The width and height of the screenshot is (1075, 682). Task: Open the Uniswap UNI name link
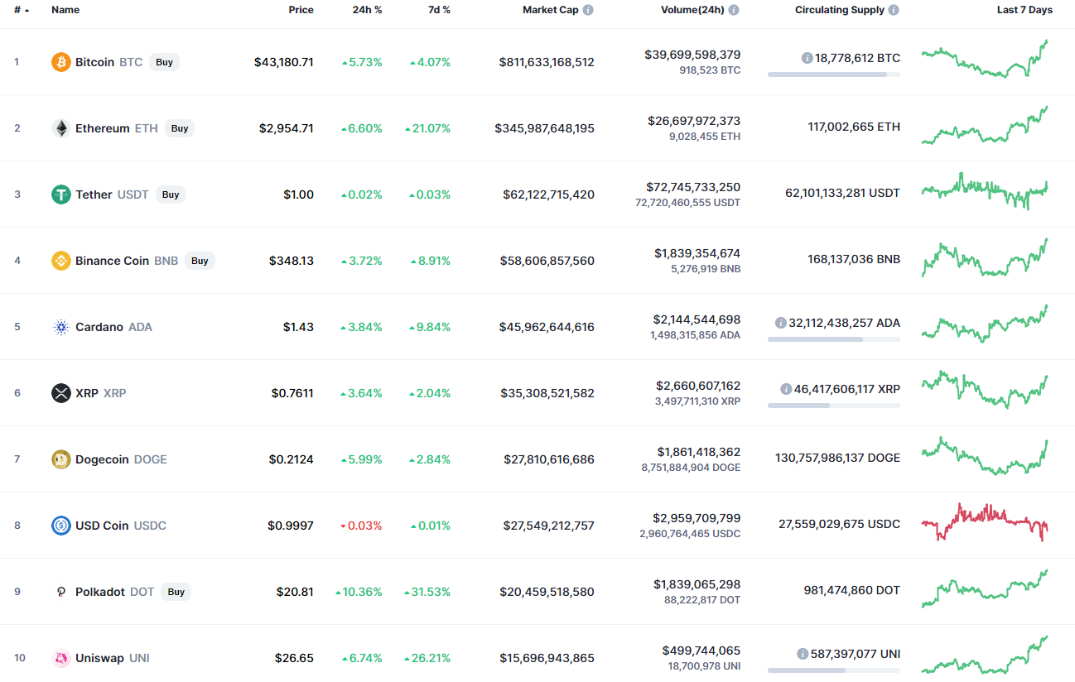(113, 658)
